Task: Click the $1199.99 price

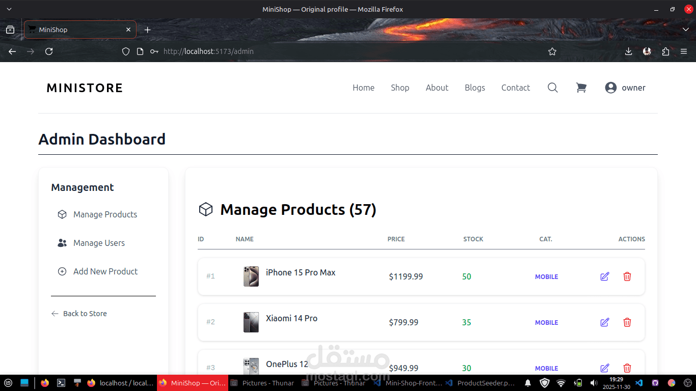Action: (406, 276)
